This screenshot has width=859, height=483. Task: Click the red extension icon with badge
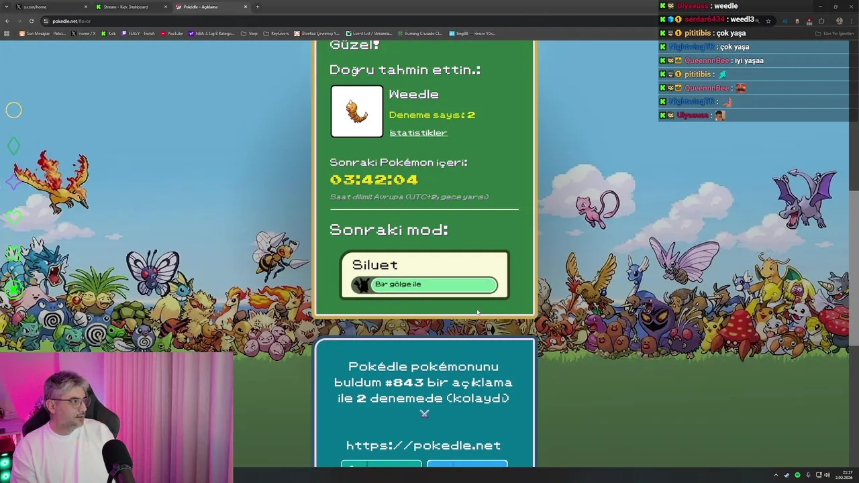(x=809, y=21)
